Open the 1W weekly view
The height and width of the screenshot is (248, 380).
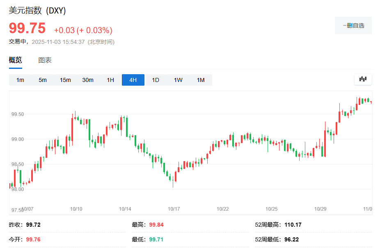178,80
